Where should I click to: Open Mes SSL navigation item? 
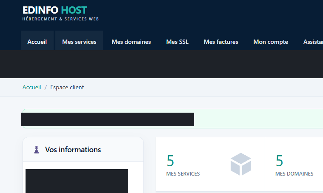point(177,42)
